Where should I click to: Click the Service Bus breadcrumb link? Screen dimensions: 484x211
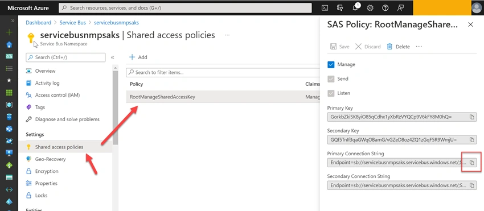(x=72, y=23)
